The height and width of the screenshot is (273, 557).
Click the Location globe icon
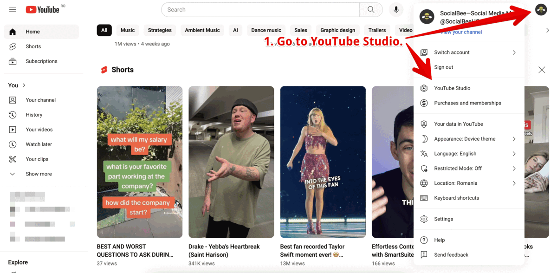tap(424, 183)
